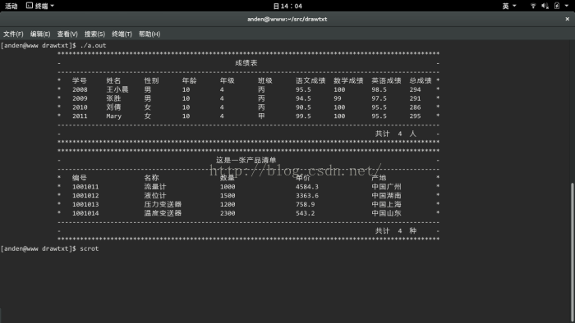The width and height of the screenshot is (575, 323).
Task: Click the terminal icon in top bar
Action: [x=30, y=6]
